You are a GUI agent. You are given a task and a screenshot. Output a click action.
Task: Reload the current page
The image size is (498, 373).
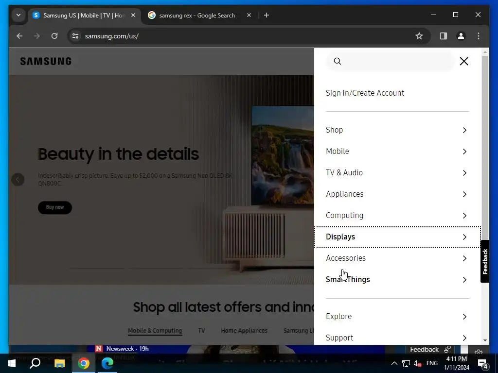pyautogui.click(x=54, y=36)
